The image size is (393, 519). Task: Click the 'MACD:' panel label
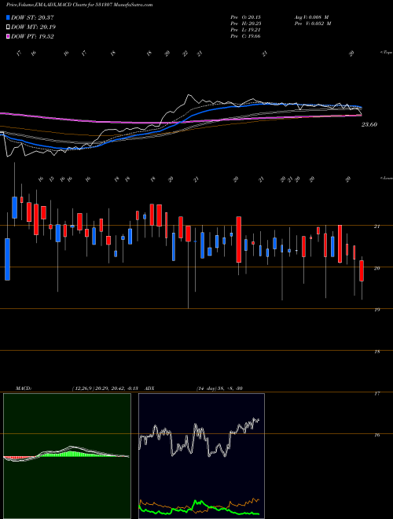tap(23, 388)
